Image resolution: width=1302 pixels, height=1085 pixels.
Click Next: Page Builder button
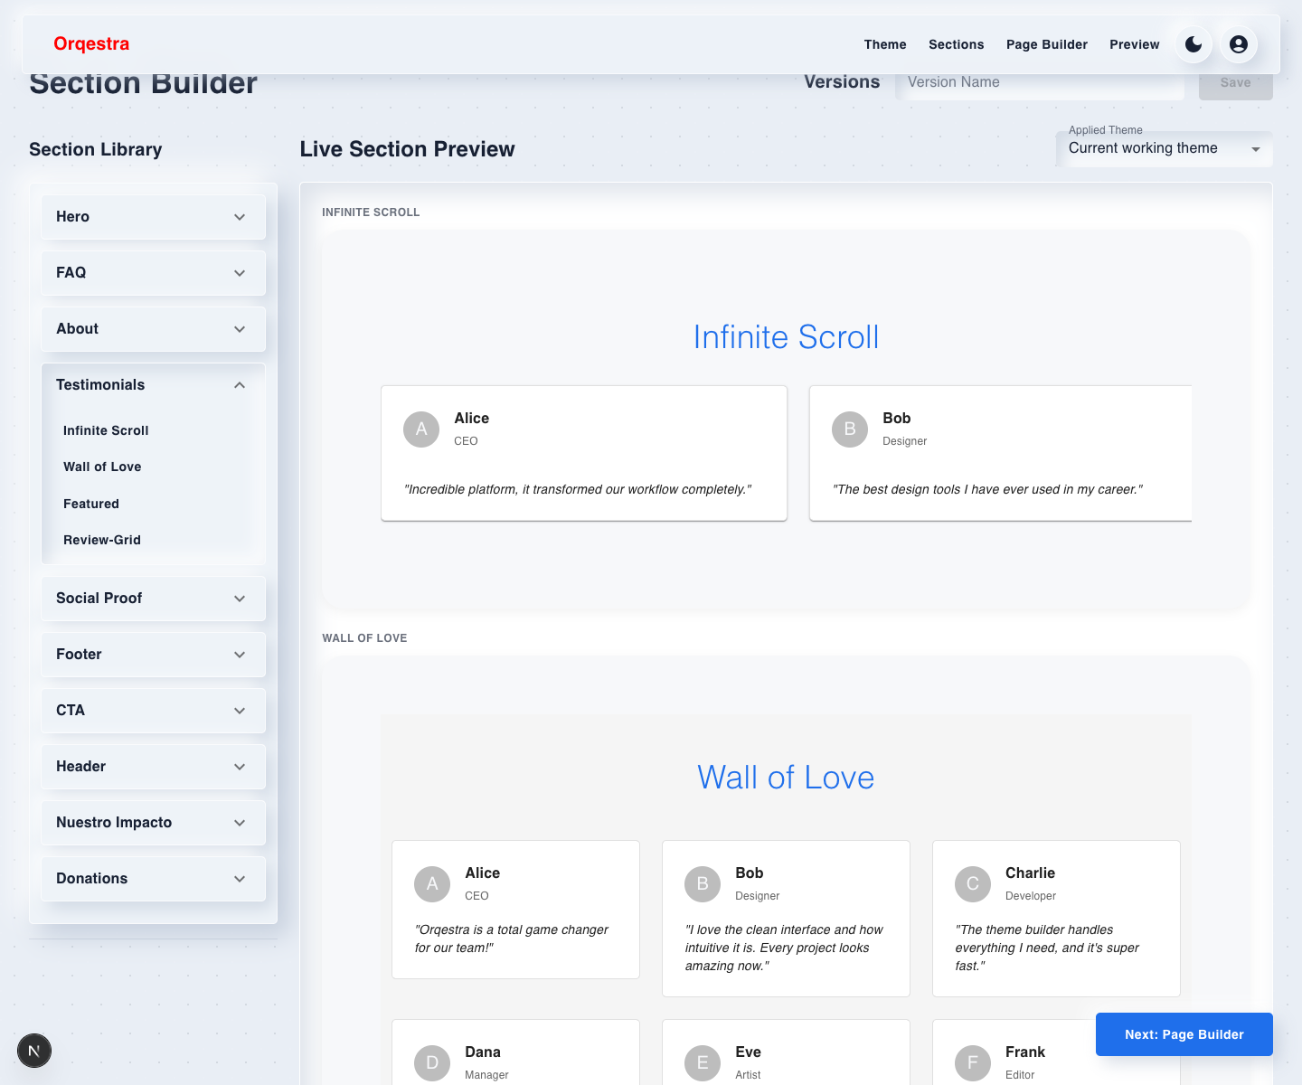pos(1184,1034)
